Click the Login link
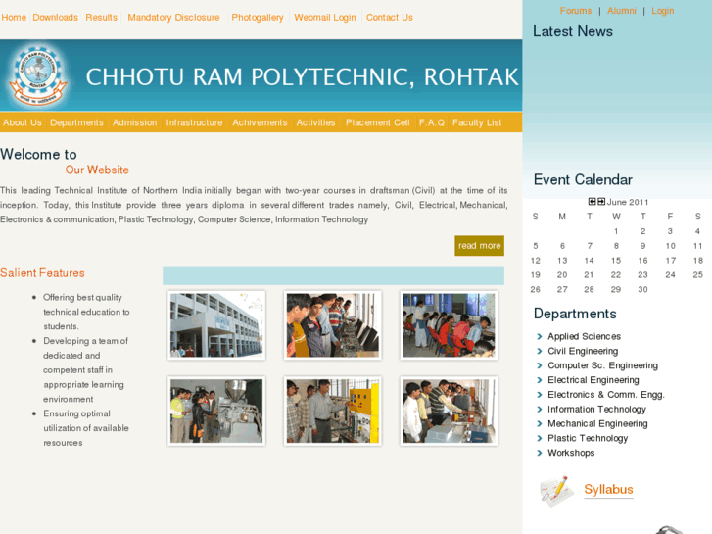The width and height of the screenshot is (712, 534). click(662, 11)
